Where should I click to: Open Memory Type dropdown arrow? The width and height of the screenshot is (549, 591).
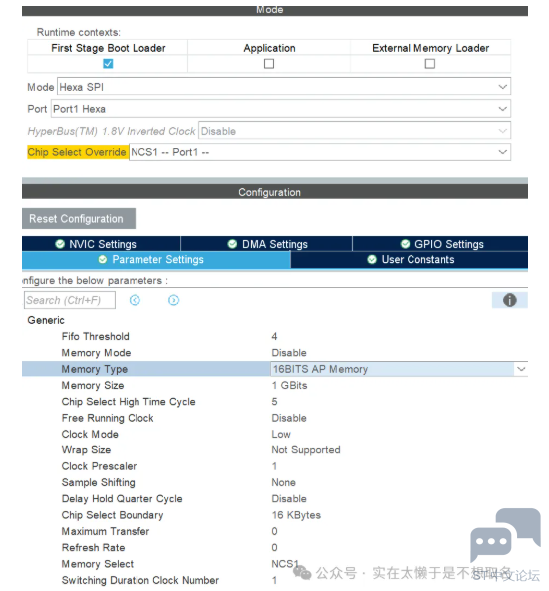tap(521, 369)
